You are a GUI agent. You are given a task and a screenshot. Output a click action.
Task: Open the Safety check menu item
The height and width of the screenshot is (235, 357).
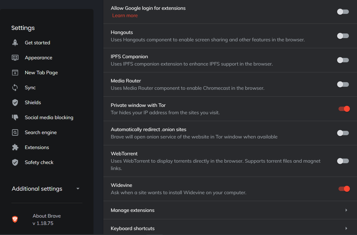coord(39,162)
